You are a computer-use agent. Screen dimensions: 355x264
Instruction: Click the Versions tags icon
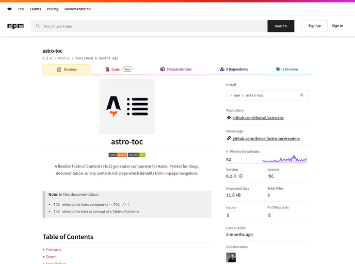point(278,69)
